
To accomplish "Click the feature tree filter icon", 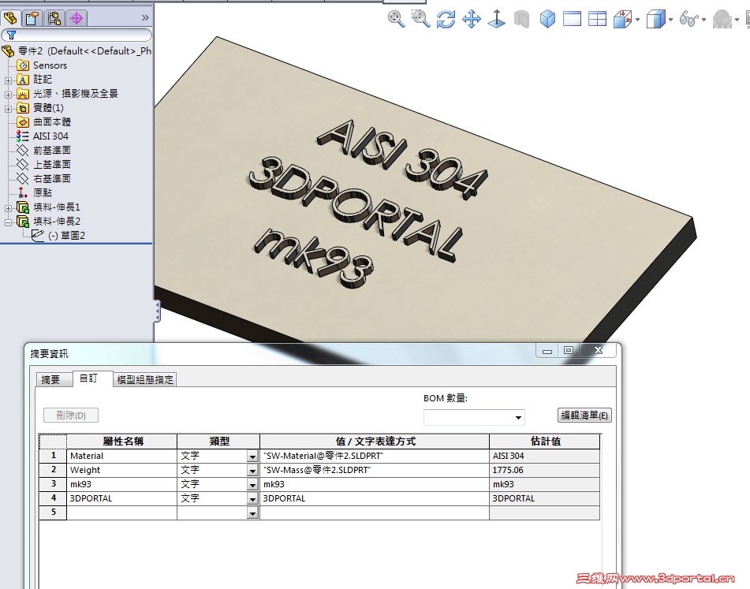I will (x=12, y=35).
